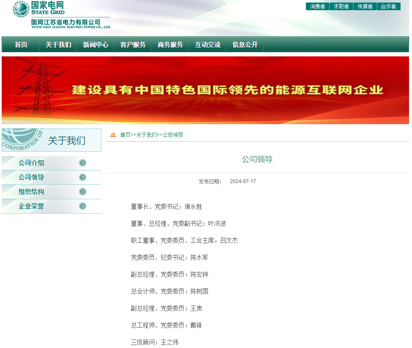Click the State Grid logo icon
412x348 pixels.
[20, 9]
